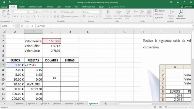Open Buscar y seleccionar magnifier

(x=181, y=12)
